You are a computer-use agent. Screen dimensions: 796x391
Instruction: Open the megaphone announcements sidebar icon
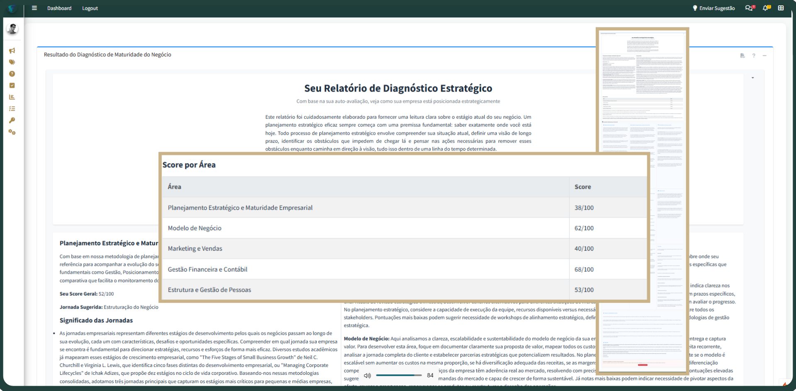tap(12, 51)
